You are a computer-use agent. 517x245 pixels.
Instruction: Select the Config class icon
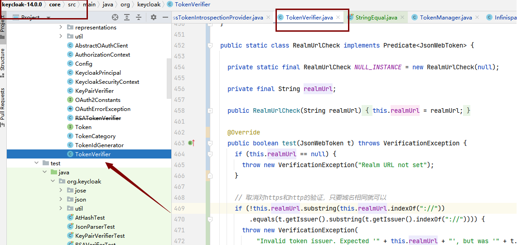point(70,64)
